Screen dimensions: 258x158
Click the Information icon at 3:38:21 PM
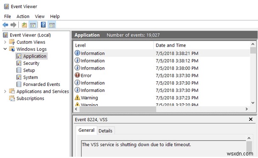pos(77,53)
